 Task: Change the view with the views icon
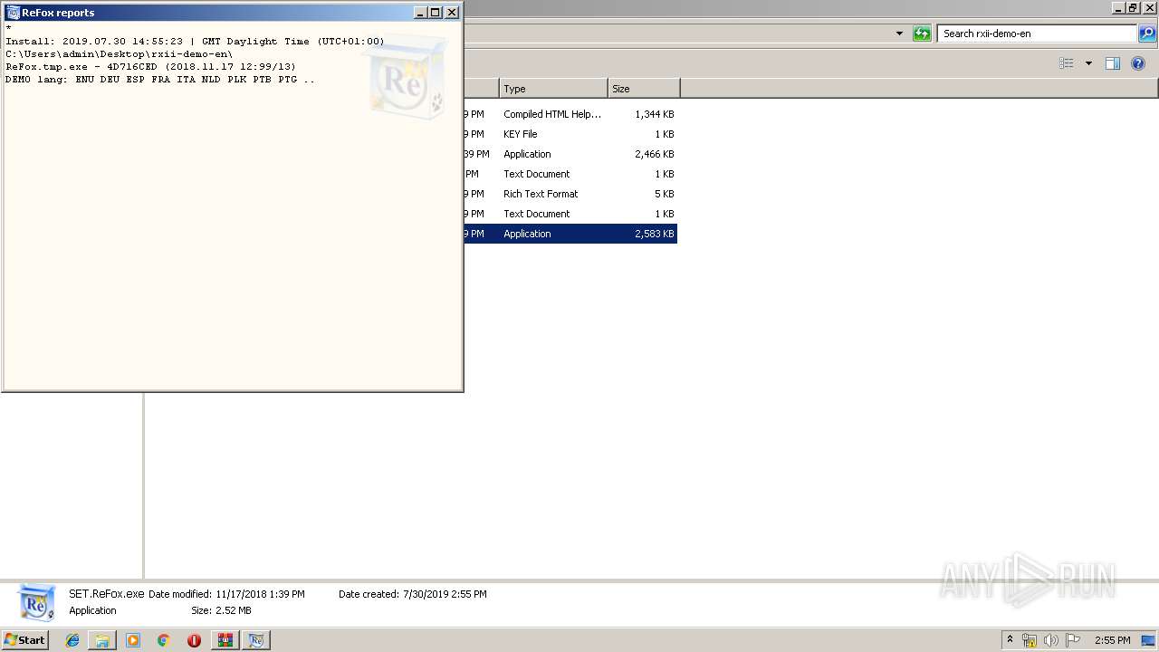click(x=1067, y=63)
